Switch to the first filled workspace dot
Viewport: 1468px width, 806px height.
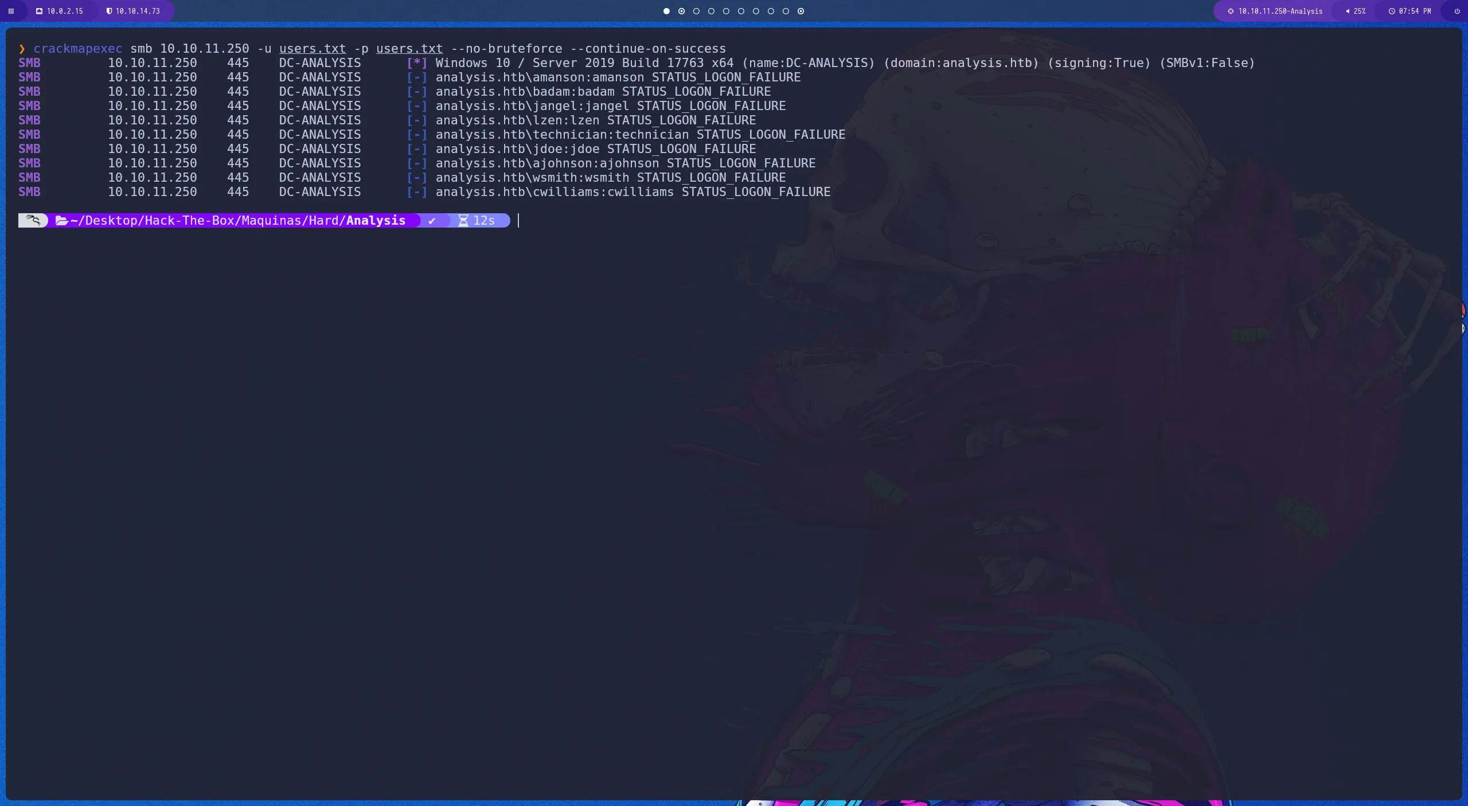[666, 11]
